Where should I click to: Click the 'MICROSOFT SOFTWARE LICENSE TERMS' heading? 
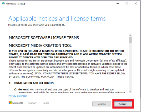(44, 38)
